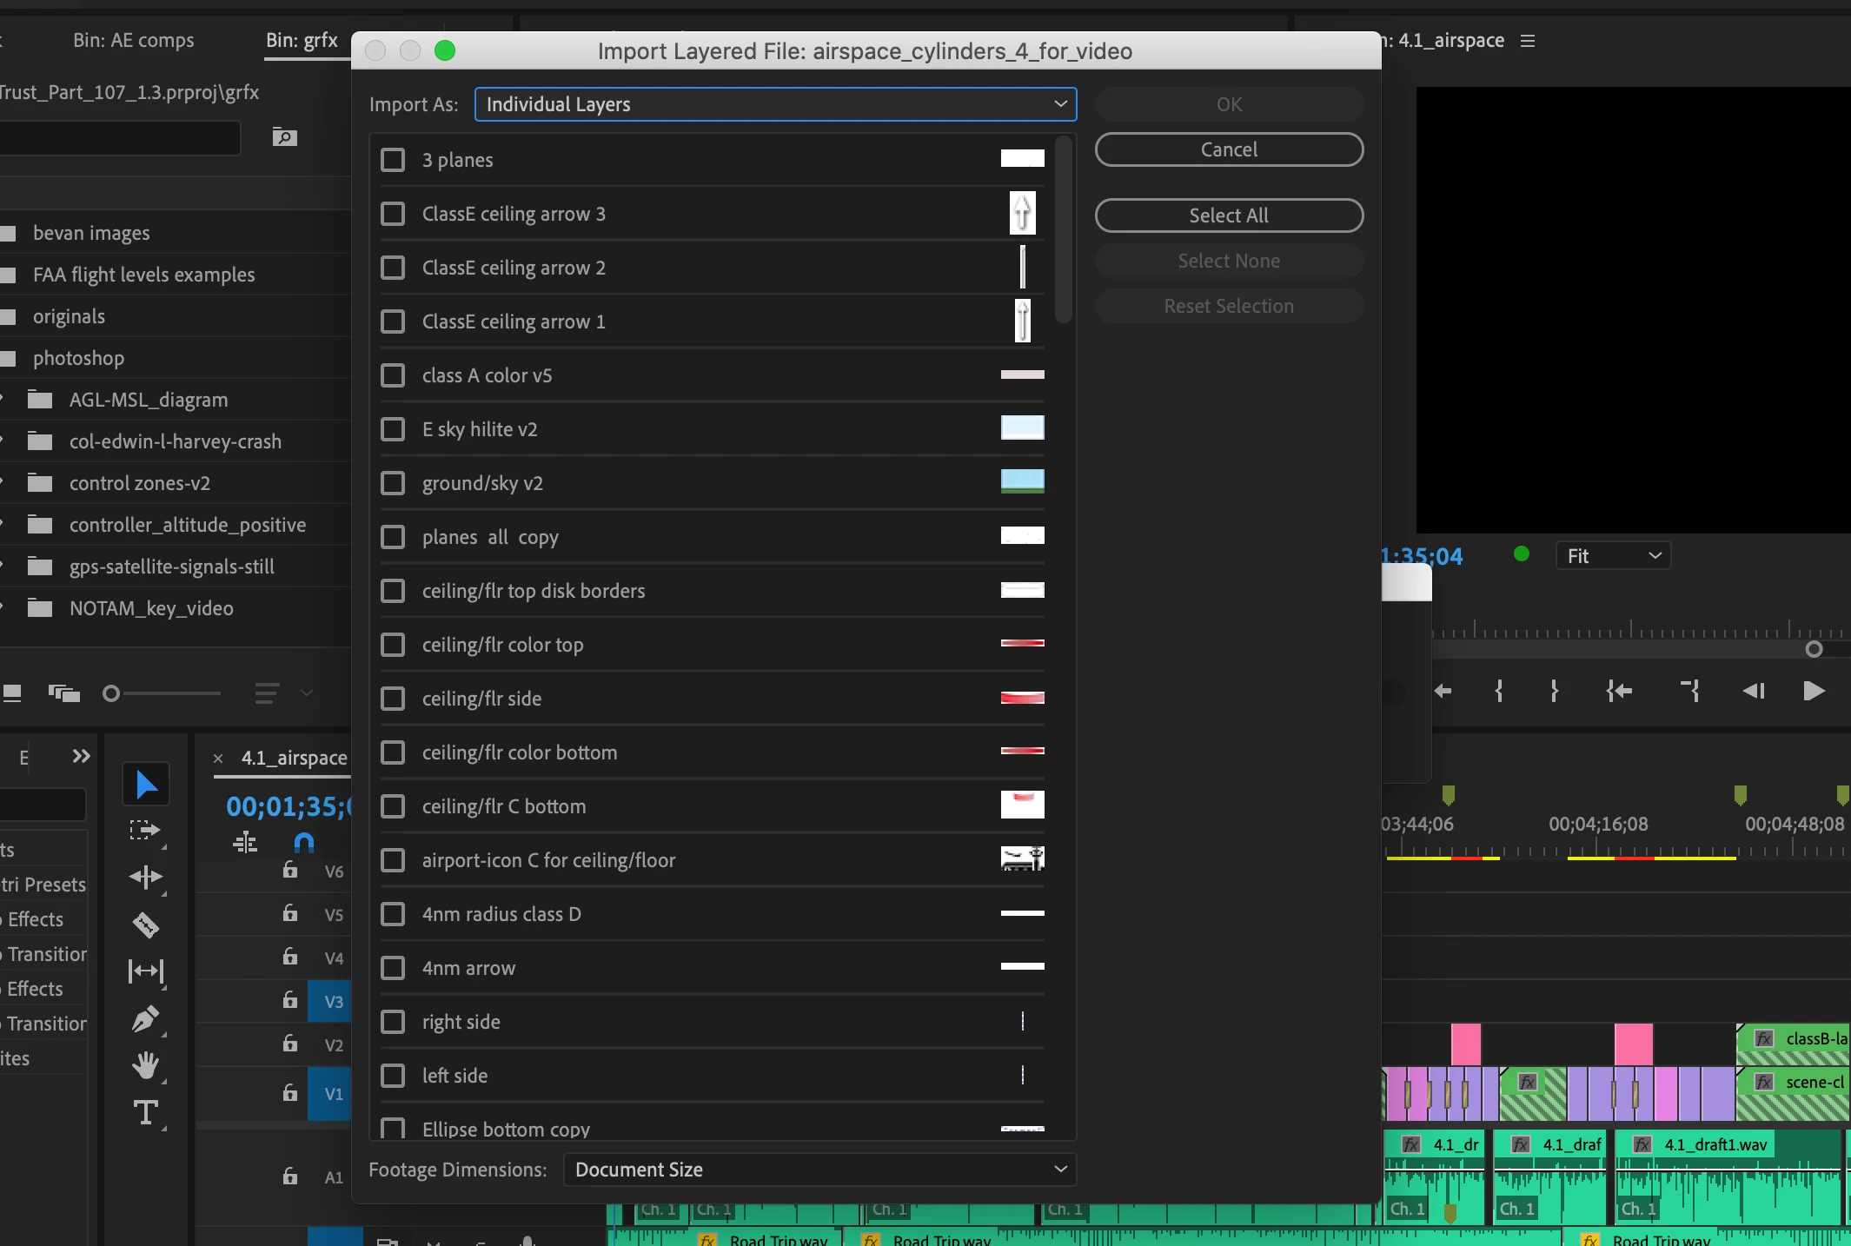This screenshot has width=1851, height=1246.
Task: Open the Import As dropdown
Action: tap(775, 104)
